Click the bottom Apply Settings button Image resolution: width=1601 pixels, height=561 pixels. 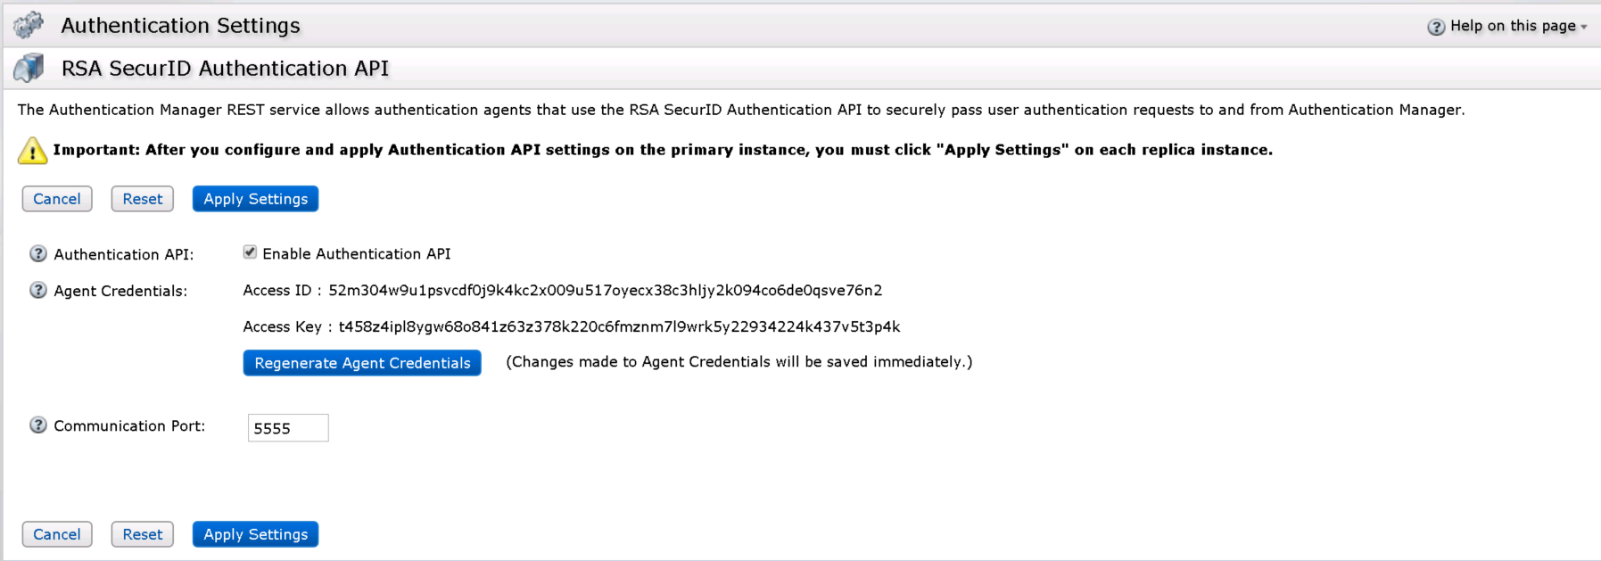click(x=255, y=534)
